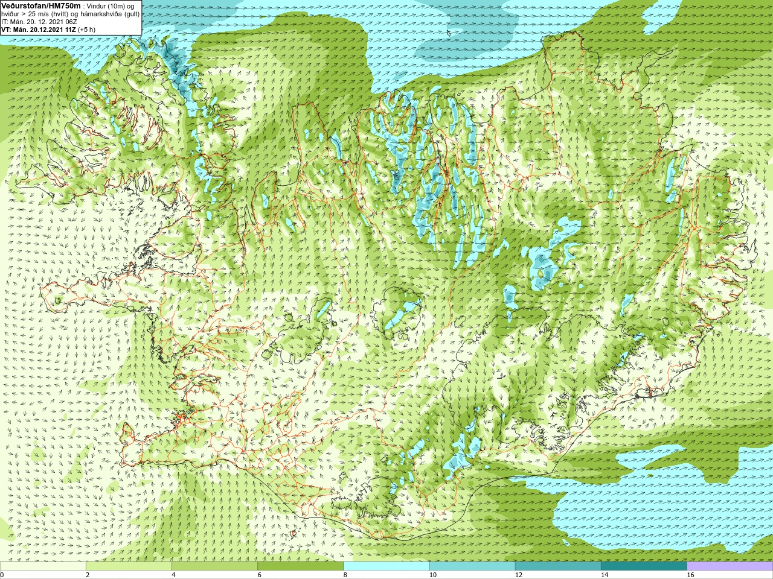Click the purple above-16 m/s legend swatch
Viewport: 773px width, 579px height.
[730, 566]
